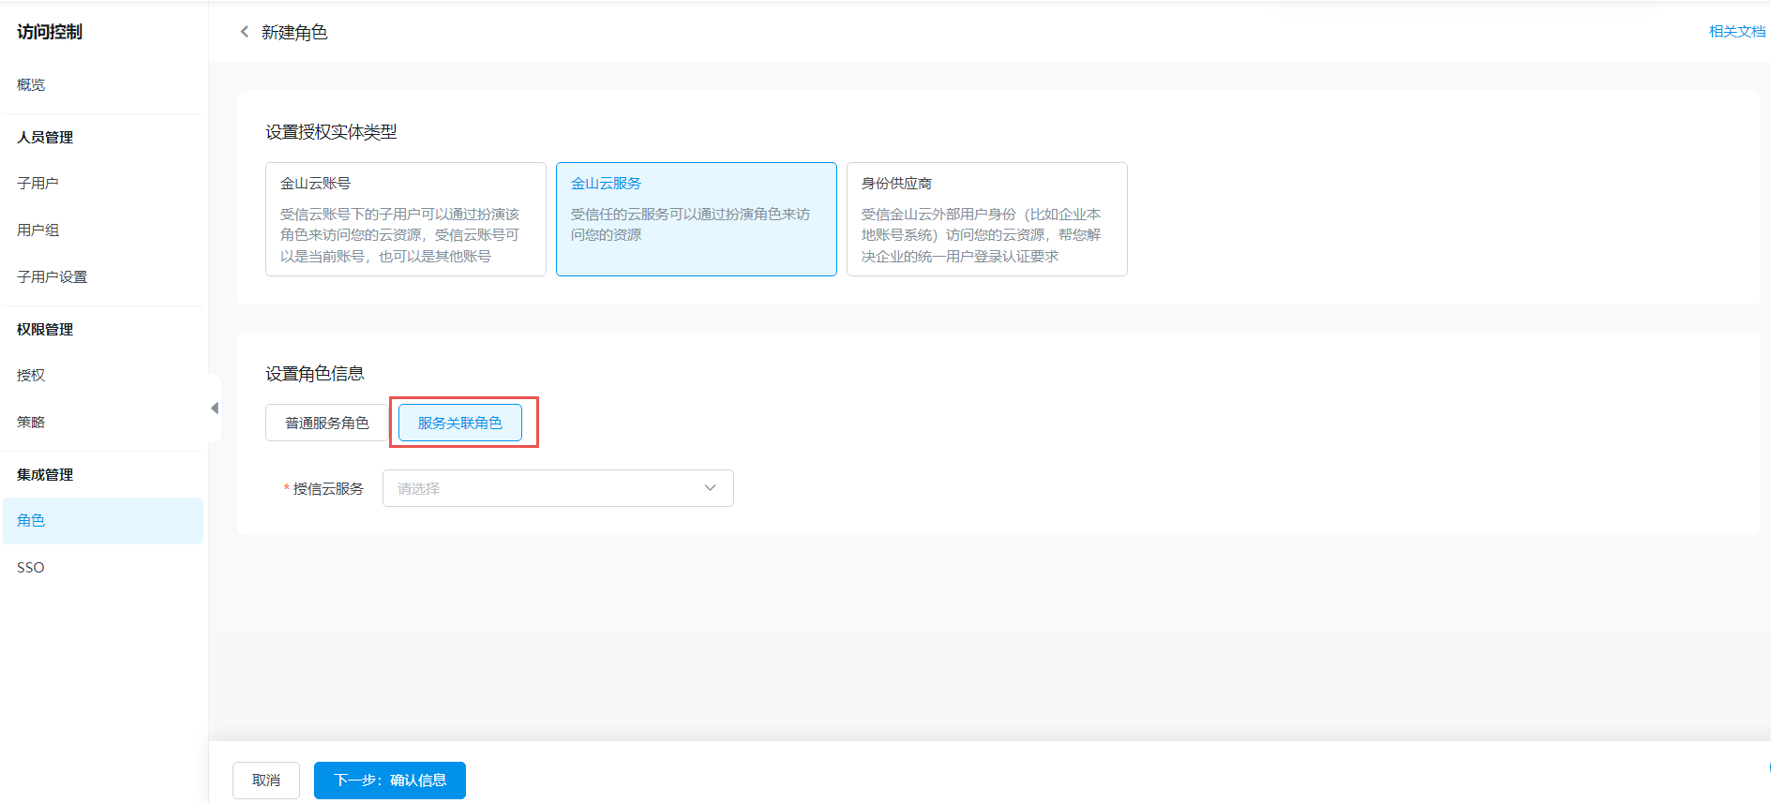The width and height of the screenshot is (1771, 803).
Task: Switch to 普通服务角色 role type
Action: (326, 423)
